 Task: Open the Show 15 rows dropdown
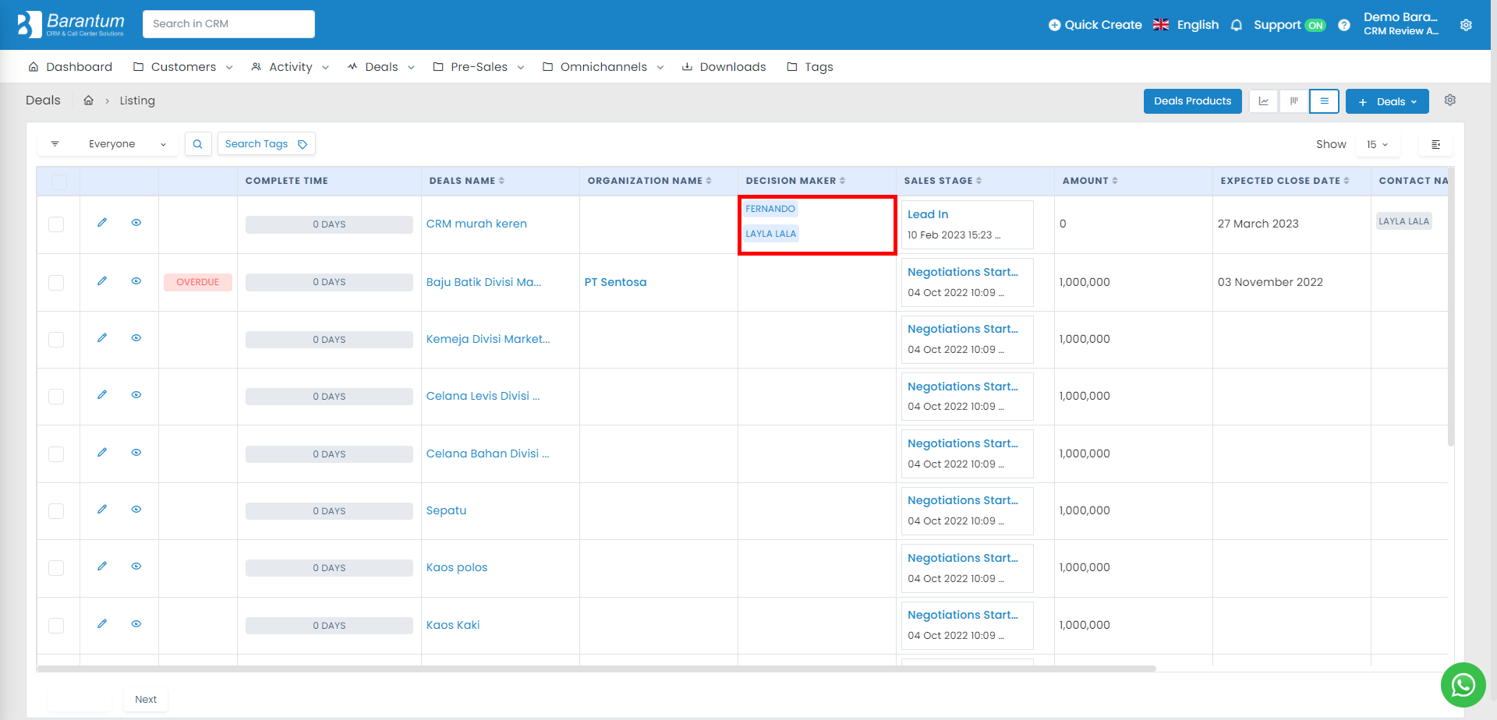(x=1378, y=145)
